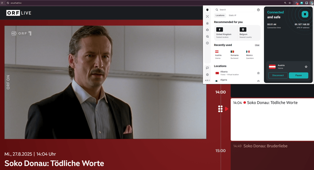Switch to the Static IP tab
The image size is (314, 170).
(x=232, y=15)
